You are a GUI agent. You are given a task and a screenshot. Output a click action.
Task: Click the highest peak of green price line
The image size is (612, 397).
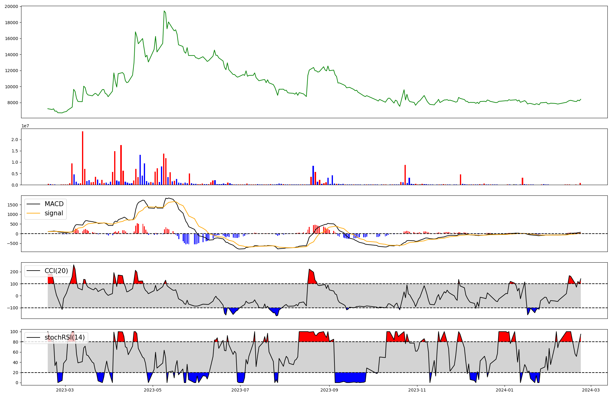coord(164,11)
